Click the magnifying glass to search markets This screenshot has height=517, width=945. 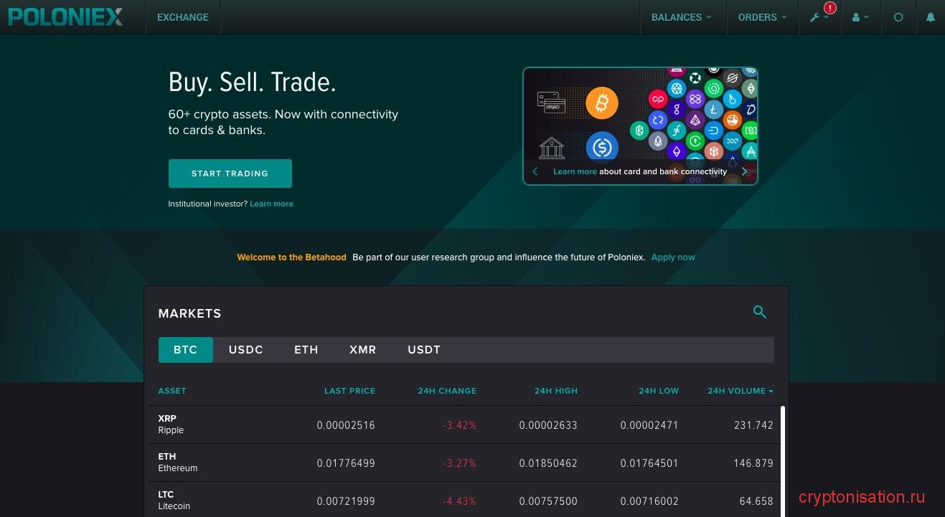click(760, 312)
